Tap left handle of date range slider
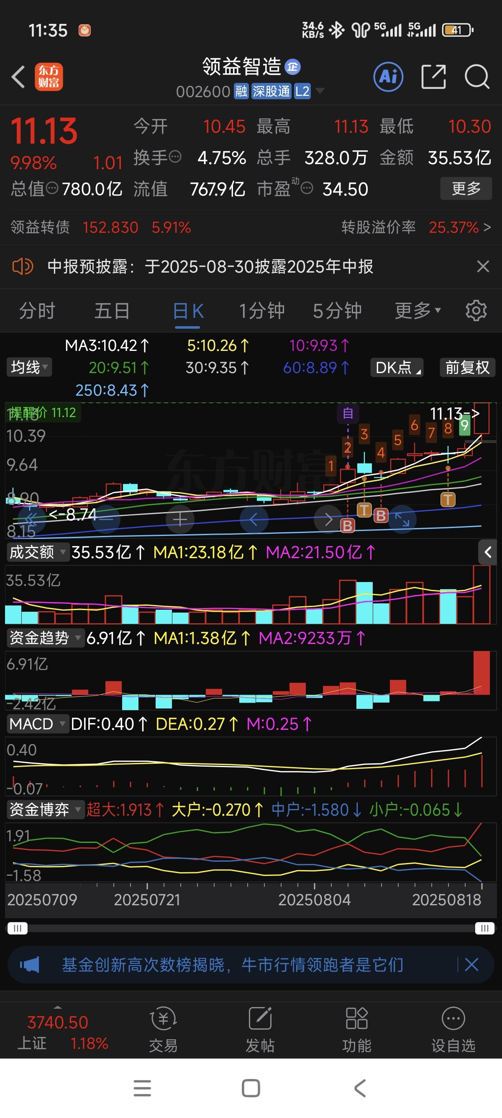The image size is (502, 1118). click(x=17, y=928)
